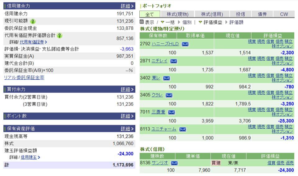Switch to the 個別 display mode

[x=187, y=22]
